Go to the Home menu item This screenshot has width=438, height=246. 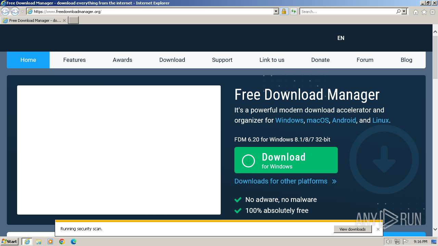coord(28,60)
